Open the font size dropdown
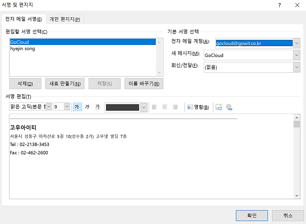306x224 pixels. coord(66,107)
